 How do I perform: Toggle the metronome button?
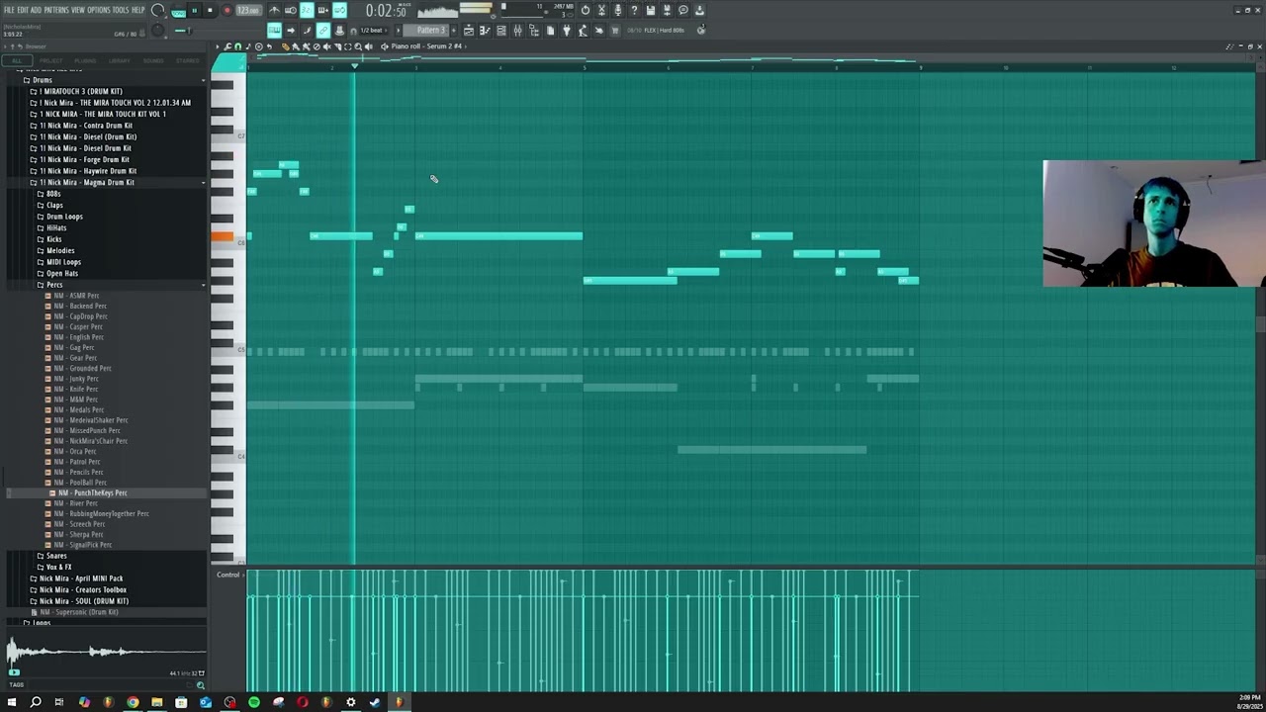(275, 10)
